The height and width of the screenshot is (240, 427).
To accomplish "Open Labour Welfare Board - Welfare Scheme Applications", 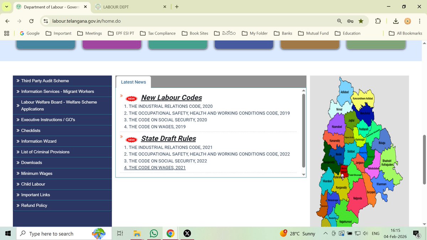I will (x=62, y=106).
